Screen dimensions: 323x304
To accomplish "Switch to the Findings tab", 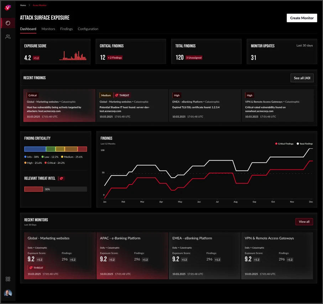I will 66,29.
